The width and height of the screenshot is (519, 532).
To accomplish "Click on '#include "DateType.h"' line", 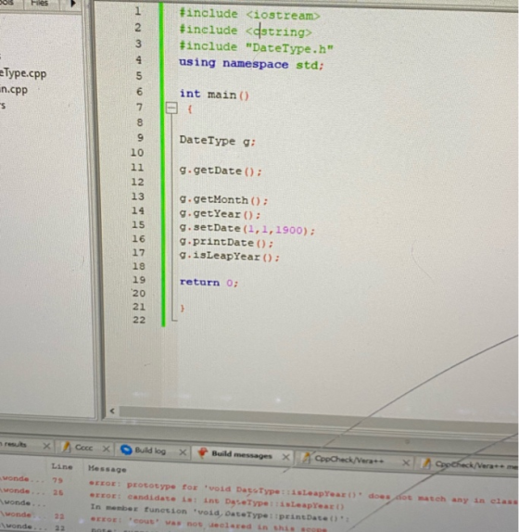I will click(257, 47).
